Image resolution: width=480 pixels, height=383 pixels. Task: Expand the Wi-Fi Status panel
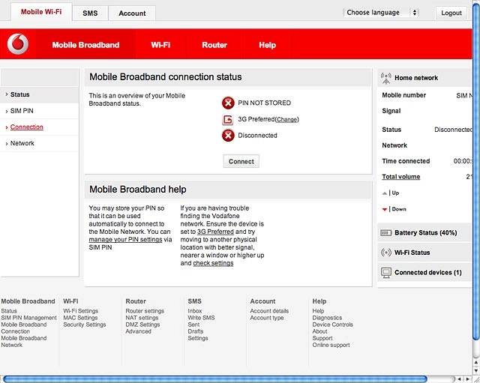pyautogui.click(x=424, y=253)
